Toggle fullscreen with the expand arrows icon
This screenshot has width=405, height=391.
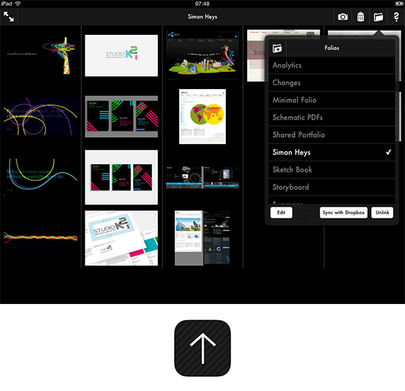pos(8,17)
